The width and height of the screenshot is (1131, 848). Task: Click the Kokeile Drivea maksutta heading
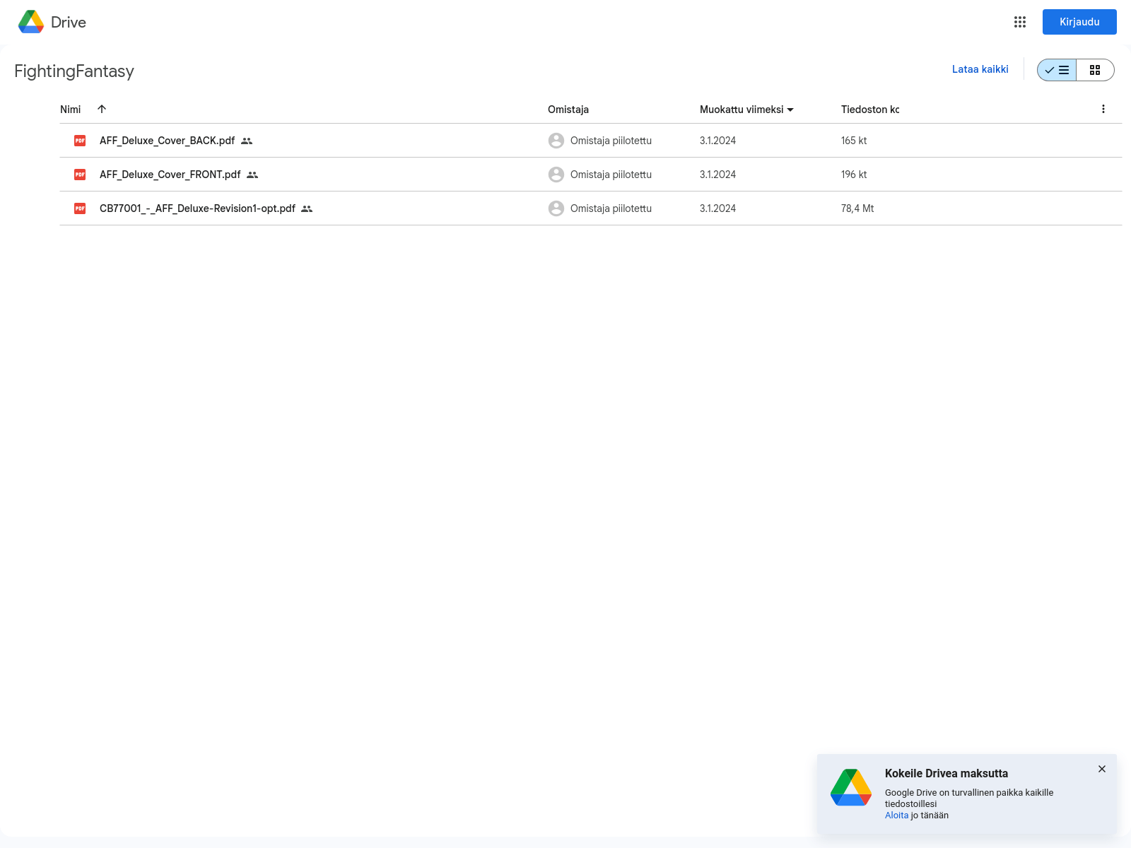coord(947,774)
